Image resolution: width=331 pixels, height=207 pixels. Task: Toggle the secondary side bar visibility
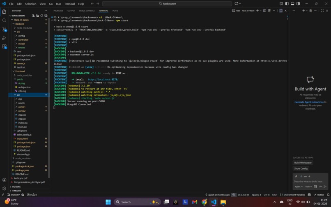[x=298, y=4]
